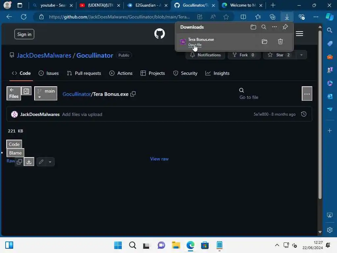This screenshot has height=253, width=337.
Task: Download raw file icon
Action: point(29,162)
